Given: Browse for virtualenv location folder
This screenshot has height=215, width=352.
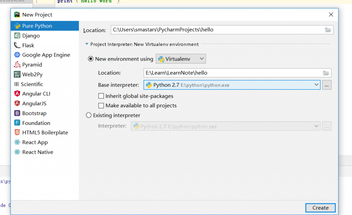Looking at the screenshot, I should (x=326, y=73).
